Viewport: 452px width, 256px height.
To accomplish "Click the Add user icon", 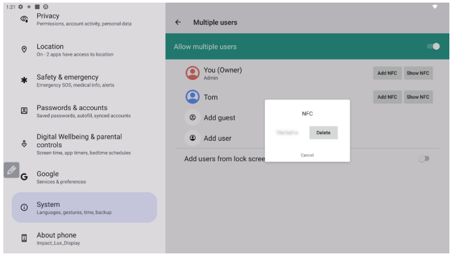I will 193,138.
